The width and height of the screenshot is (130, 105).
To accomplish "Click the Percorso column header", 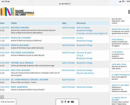I will [92, 23].
